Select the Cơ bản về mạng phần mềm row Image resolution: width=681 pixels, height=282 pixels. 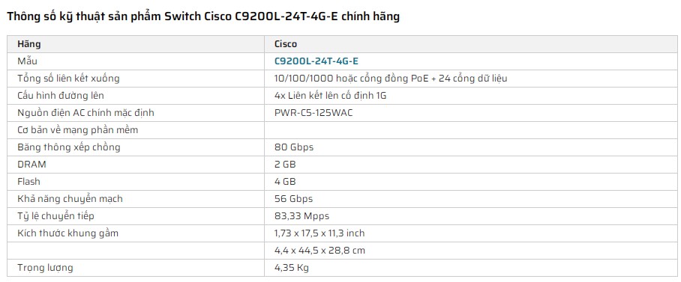point(342,130)
